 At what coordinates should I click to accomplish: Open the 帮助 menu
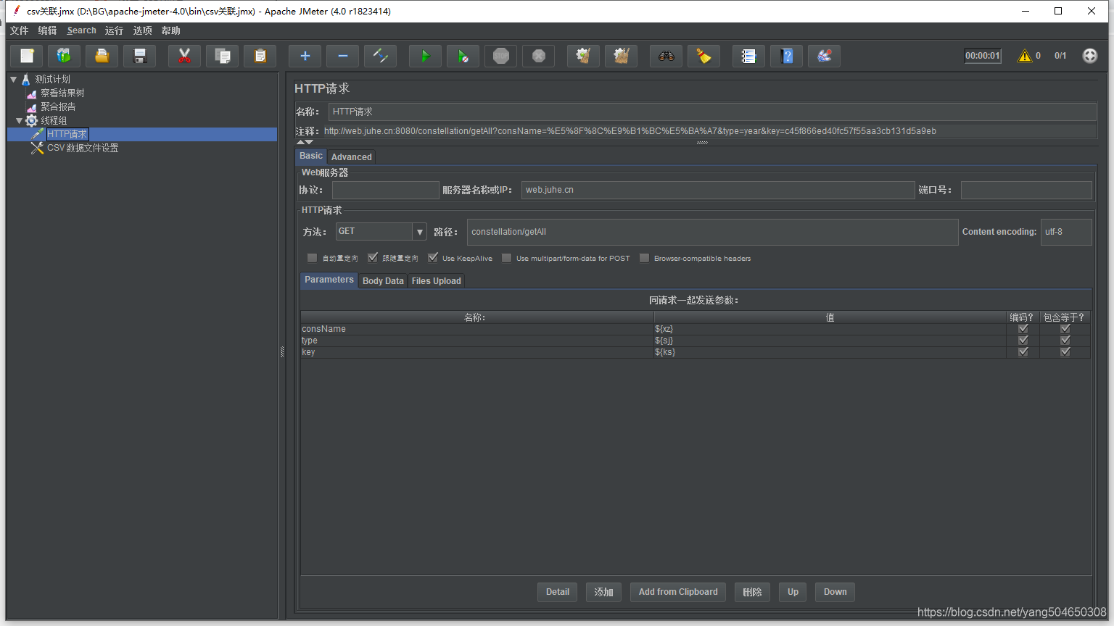click(x=170, y=30)
